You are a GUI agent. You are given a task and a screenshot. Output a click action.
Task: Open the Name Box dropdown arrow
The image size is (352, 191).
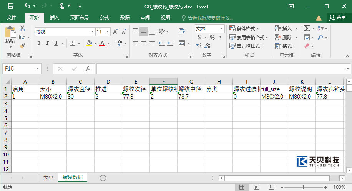click(38, 69)
